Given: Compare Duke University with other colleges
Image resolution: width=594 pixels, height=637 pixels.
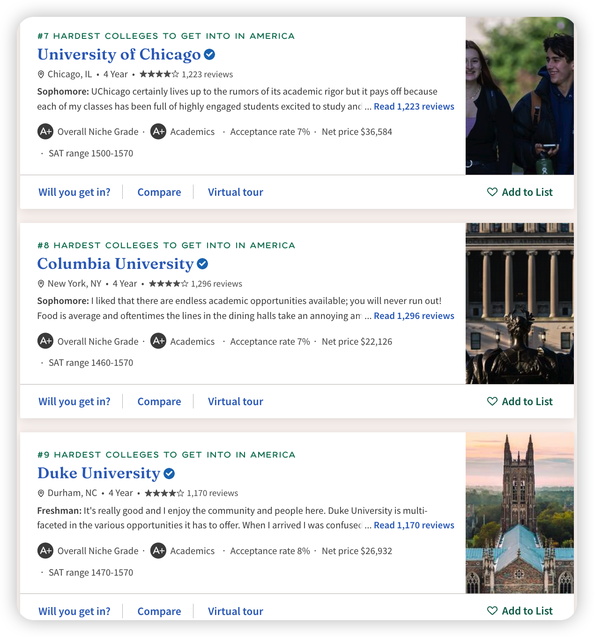Looking at the screenshot, I should 159,611.
